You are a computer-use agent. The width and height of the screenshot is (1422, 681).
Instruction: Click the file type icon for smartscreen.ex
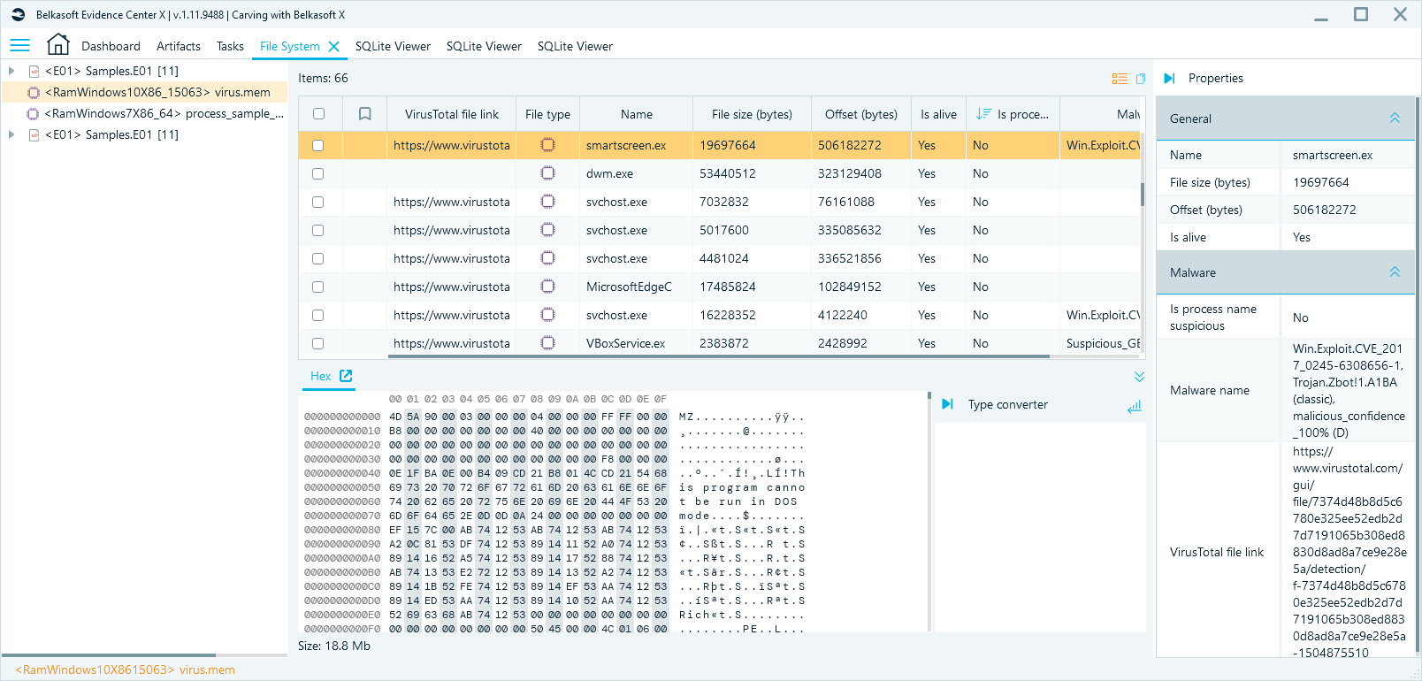click(548, 145)
